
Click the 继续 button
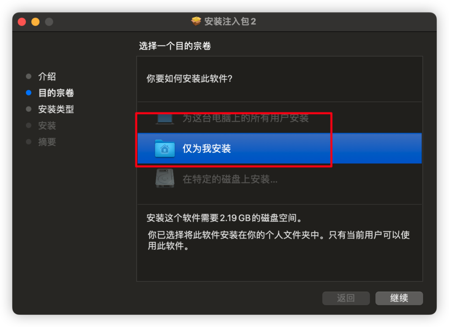pos(399,298)
